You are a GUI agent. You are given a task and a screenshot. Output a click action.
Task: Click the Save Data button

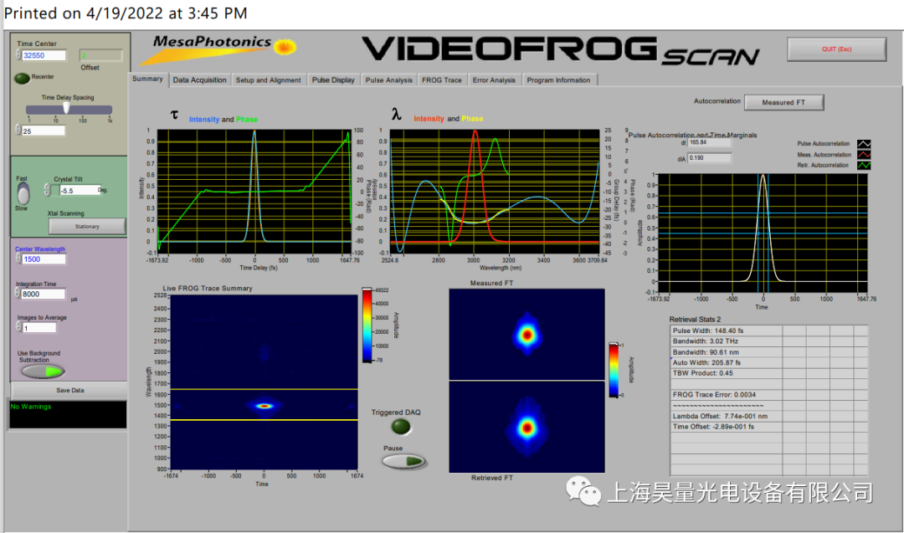(69, 390)
